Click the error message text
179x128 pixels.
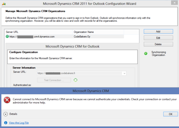click(x=95, y=101)
